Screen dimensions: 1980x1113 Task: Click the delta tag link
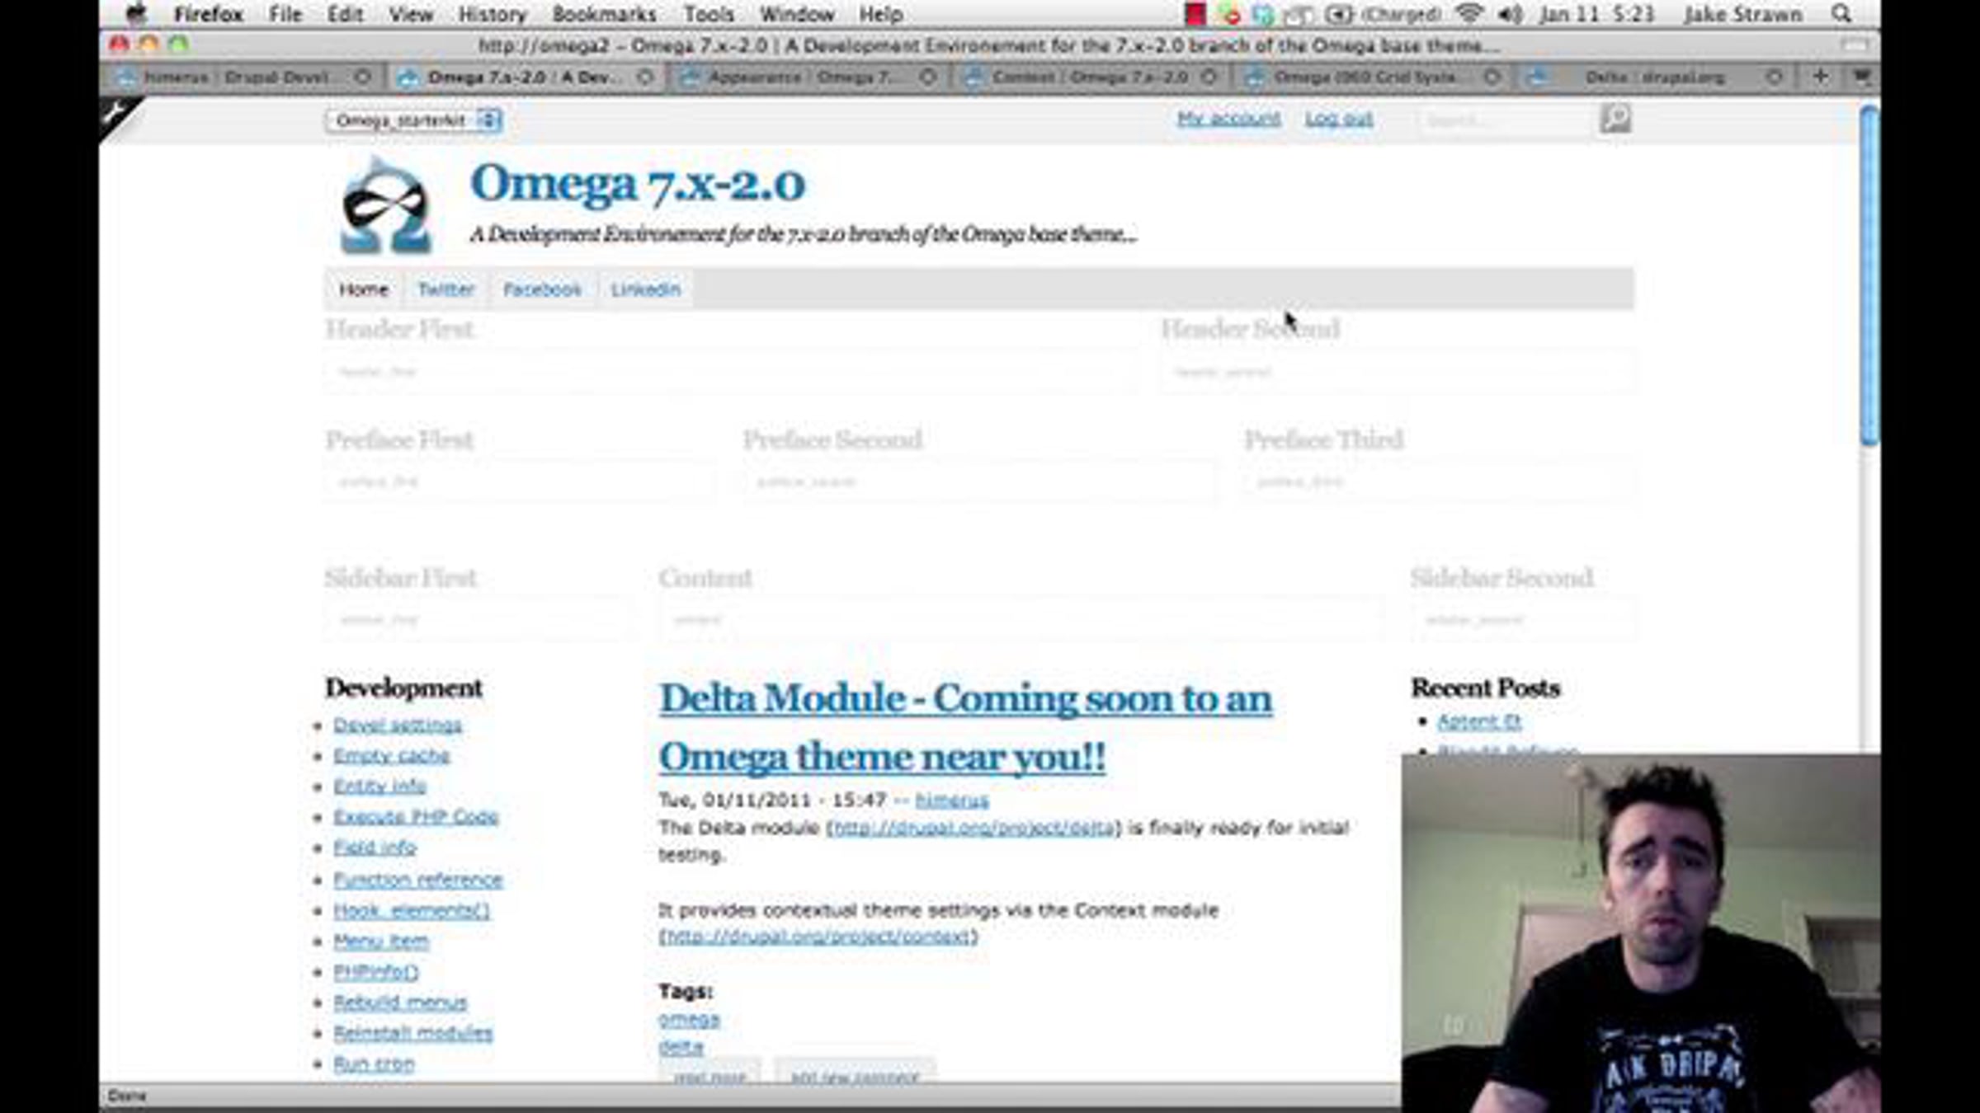click(x=681, y=1047)
